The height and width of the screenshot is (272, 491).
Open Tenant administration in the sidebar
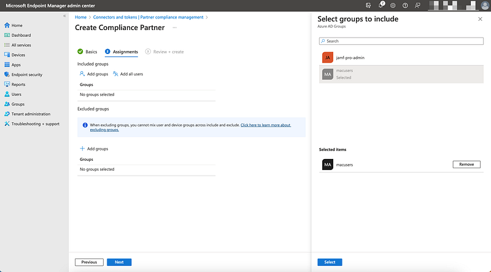pos(27,114)
